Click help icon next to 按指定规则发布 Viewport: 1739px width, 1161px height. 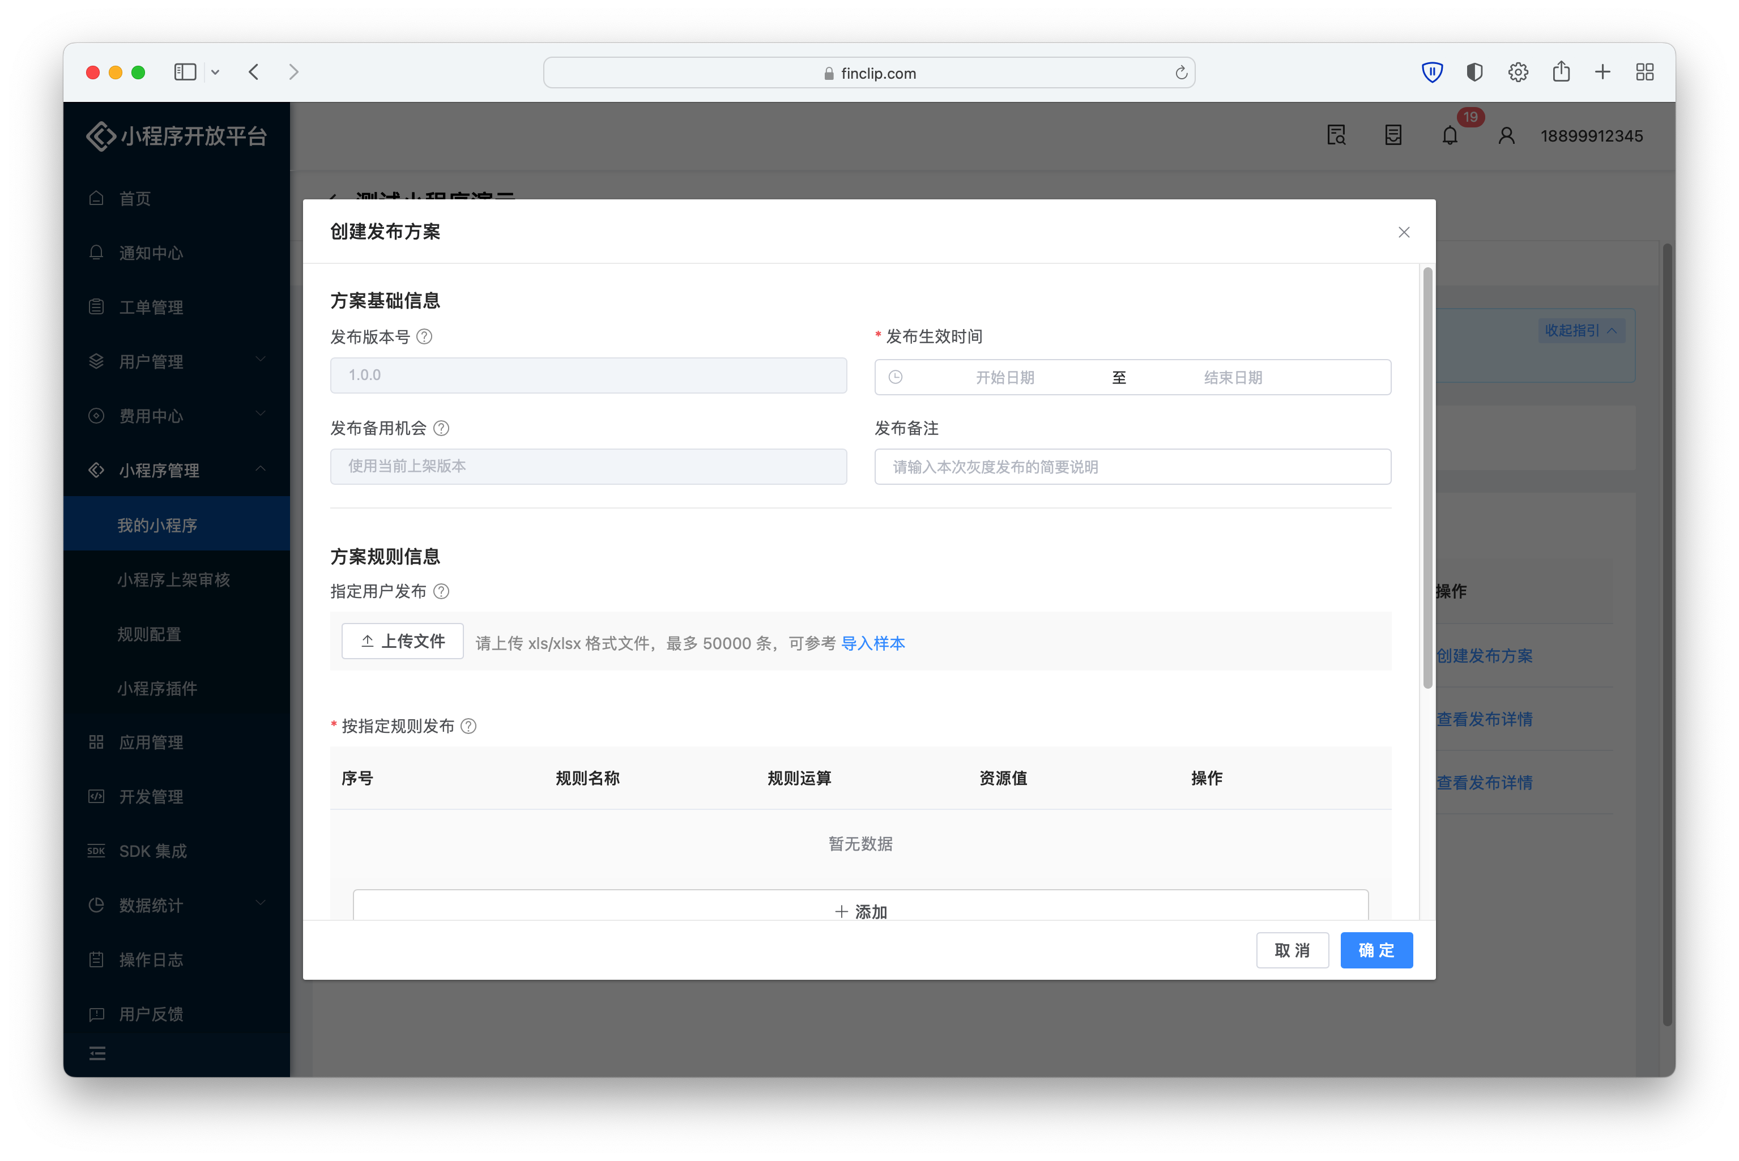pyautogui.click(x=469, y=725)
